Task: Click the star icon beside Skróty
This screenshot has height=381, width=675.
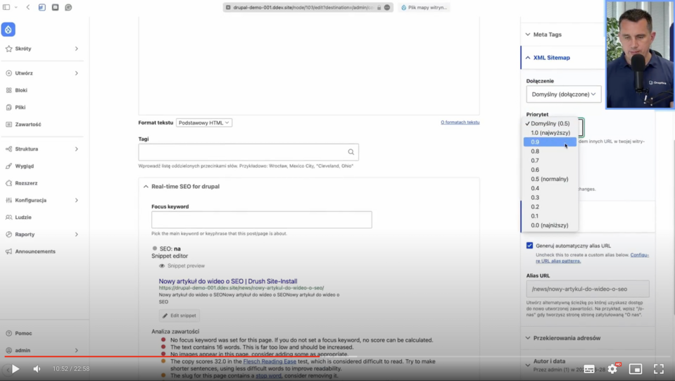Action: (x=8, y=49)
